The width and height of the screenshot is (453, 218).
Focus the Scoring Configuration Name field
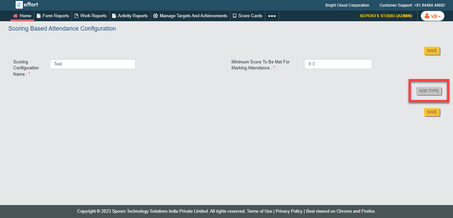(93, 64)
